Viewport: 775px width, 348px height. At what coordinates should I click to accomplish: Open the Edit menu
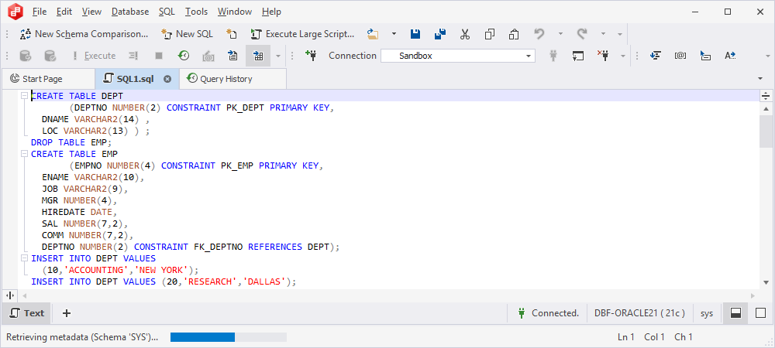[64, 12]
